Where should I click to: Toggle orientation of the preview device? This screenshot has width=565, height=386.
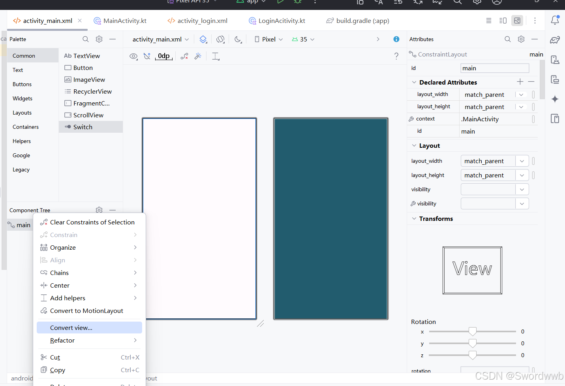tap(220, 39)
